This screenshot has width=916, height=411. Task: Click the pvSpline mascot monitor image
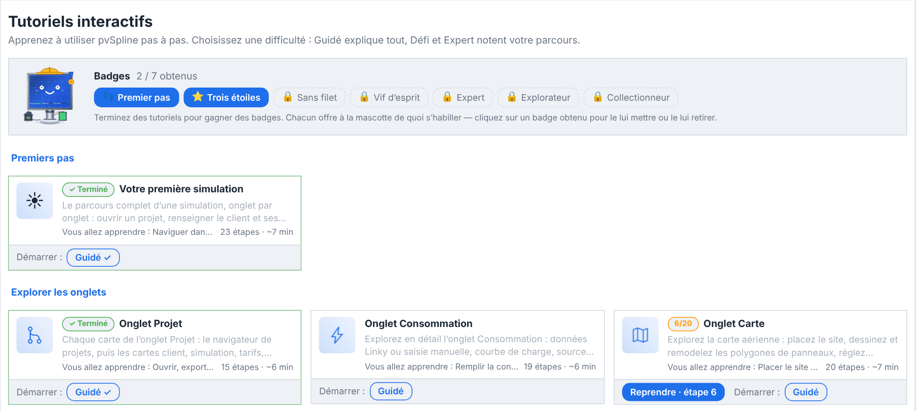(49, 95)
